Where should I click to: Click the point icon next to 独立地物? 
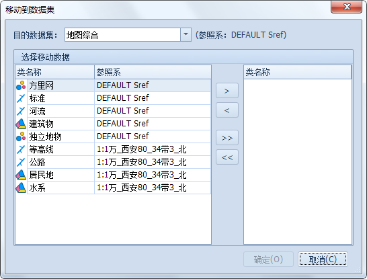[21, 136]
